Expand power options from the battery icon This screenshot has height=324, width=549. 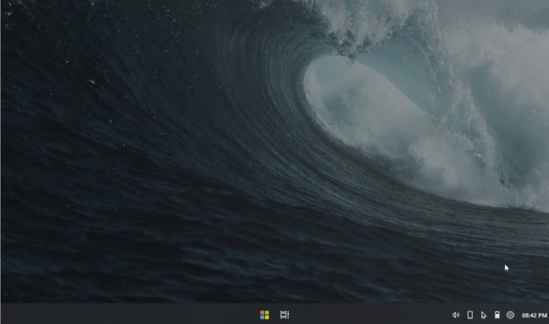tap(497, 315)
